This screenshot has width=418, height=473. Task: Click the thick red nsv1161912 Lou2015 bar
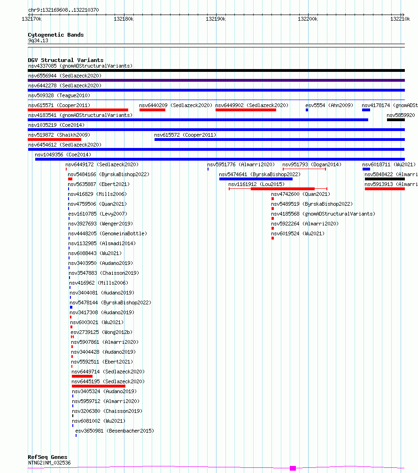[x=283, y=189]
